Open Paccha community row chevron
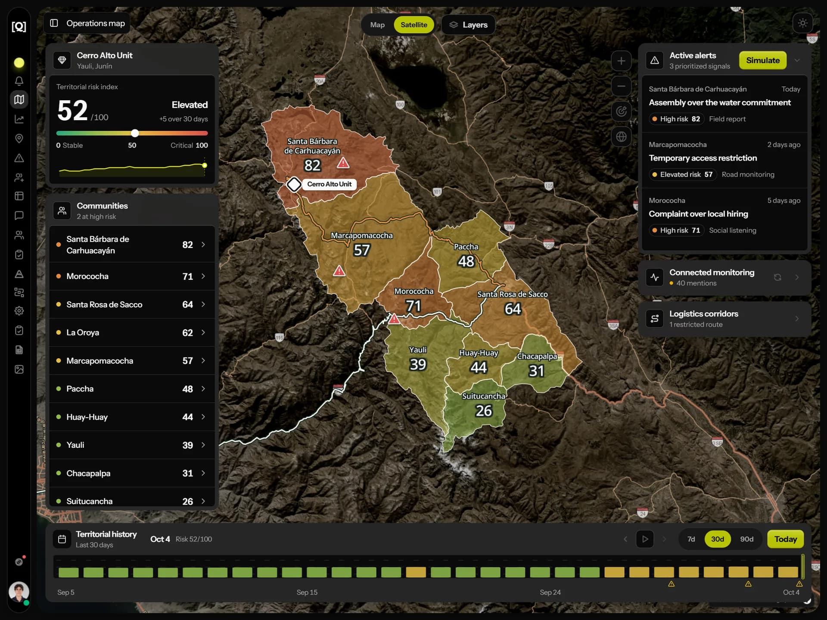This screenshot has width=827, height=620. pos(203,389)
